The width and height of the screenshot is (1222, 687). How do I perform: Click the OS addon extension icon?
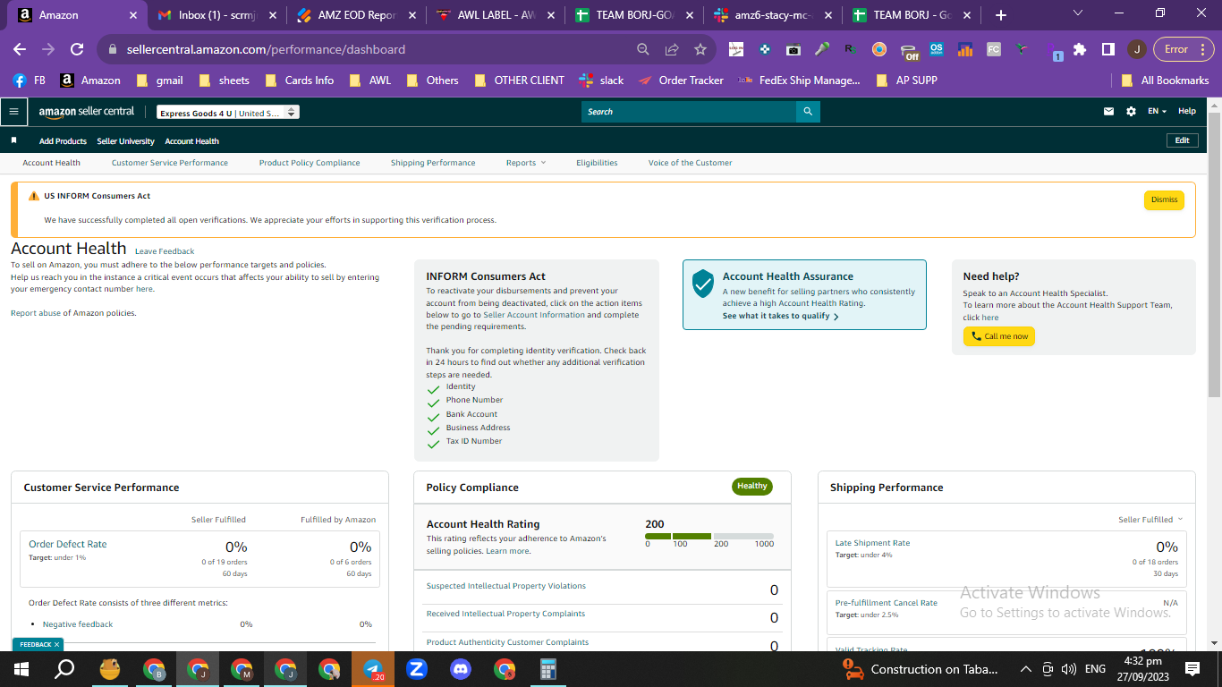937,49
